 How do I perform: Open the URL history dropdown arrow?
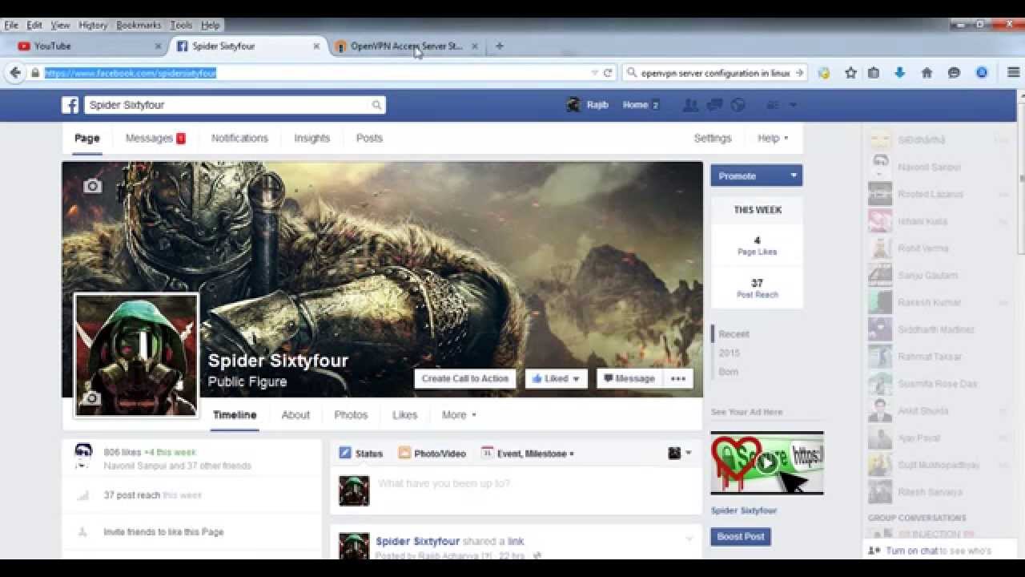click(x=594, y=73)
